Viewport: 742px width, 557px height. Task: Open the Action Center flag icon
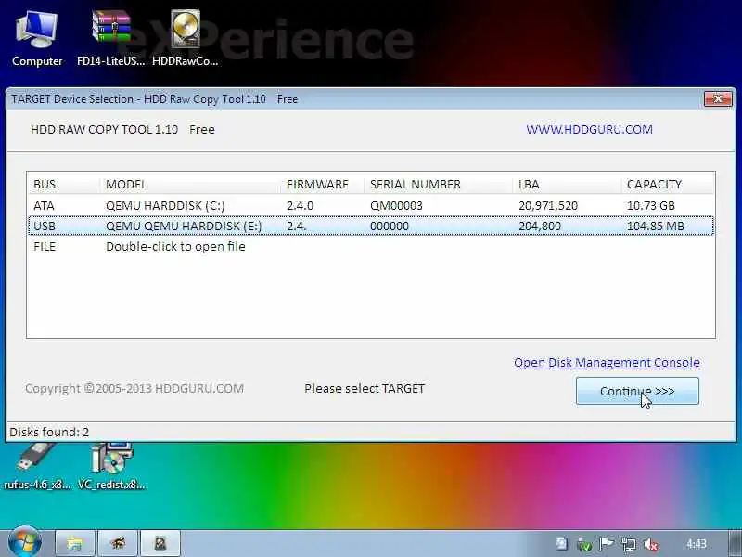(607, 544)
